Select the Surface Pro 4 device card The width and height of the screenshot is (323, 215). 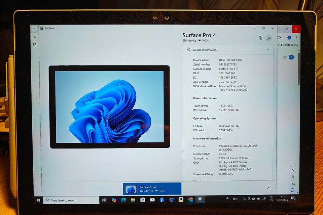(152, 189)
